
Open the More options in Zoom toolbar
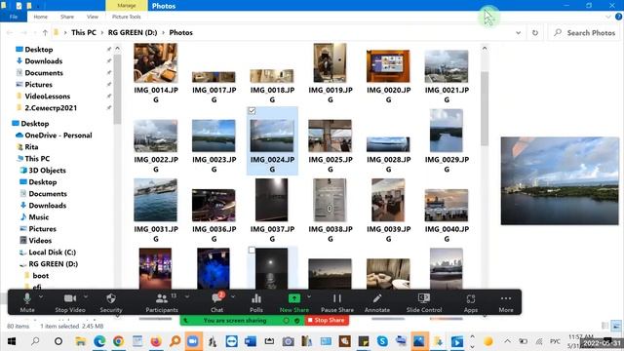[506, 302]
